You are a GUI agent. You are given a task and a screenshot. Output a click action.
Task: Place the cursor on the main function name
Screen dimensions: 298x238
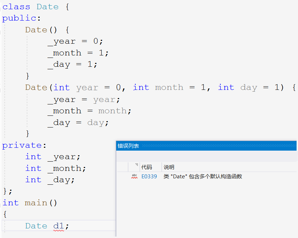[x=36, y=203]
